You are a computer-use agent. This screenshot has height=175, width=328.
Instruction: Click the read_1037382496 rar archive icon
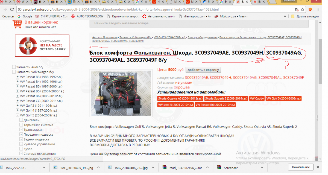pyautogui.click(x=165, y=167)
